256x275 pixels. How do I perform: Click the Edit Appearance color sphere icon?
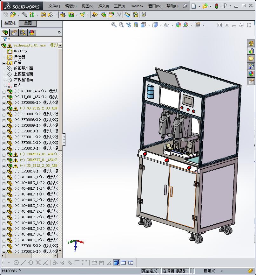coord(178,25)
